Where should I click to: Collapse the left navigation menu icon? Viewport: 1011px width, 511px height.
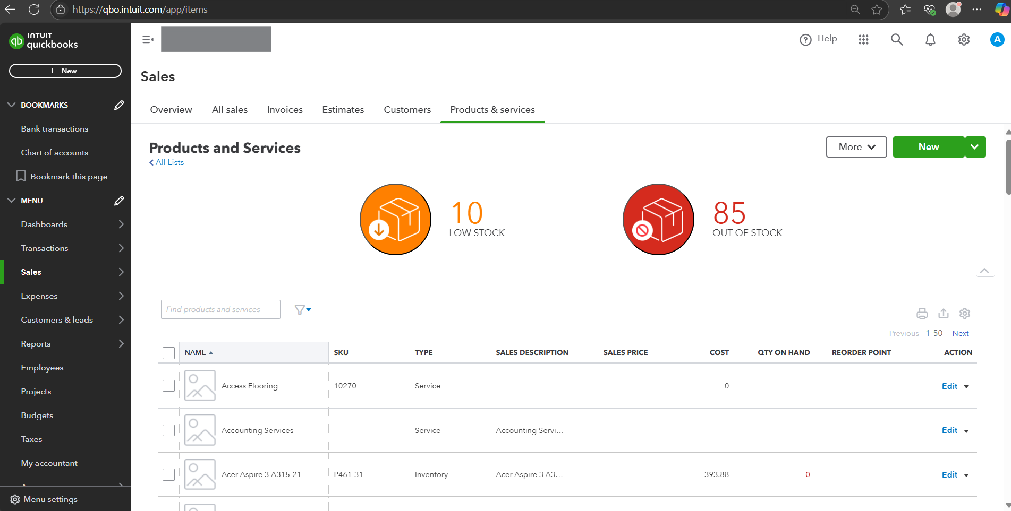tap(148, 39)
